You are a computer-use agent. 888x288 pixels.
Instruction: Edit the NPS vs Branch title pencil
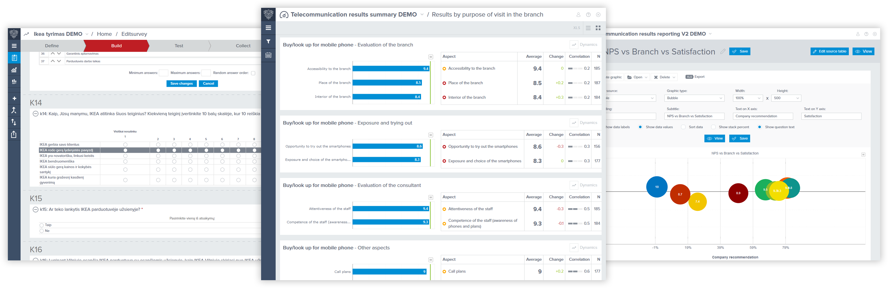click(723, 51)
